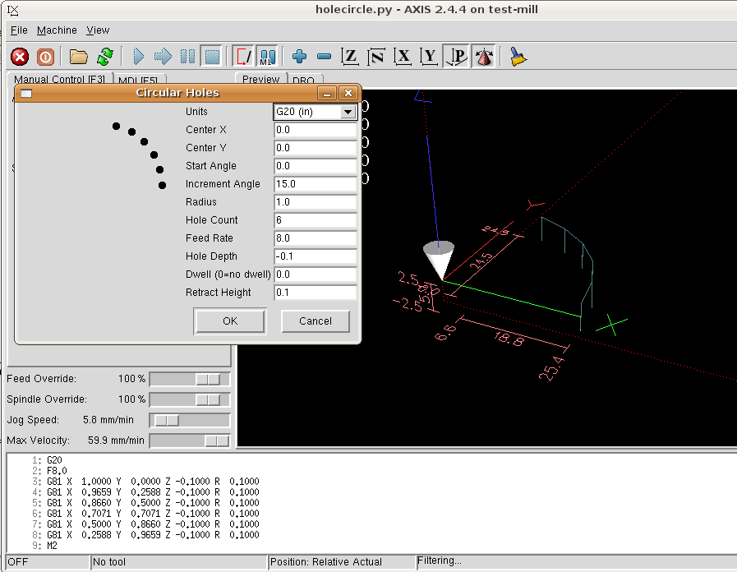Switch to Y front view

pos(429,57)
